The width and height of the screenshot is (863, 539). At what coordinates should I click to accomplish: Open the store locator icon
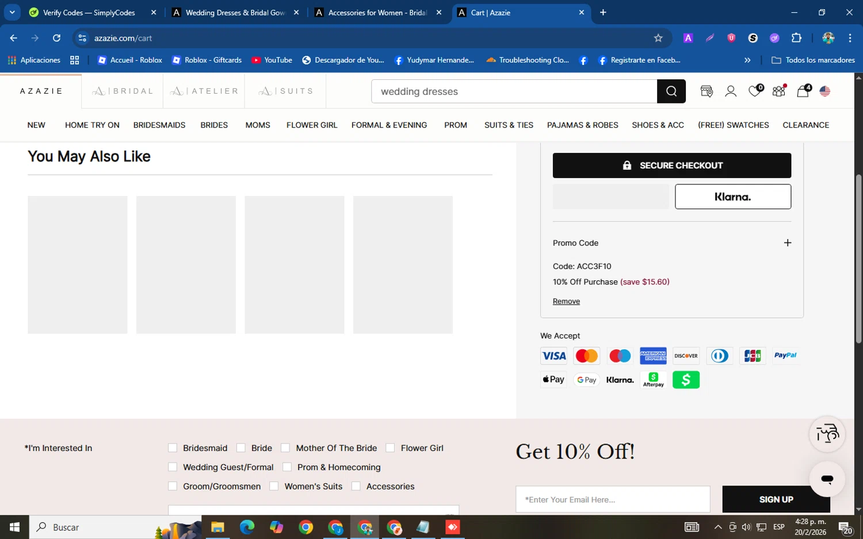tap(707, 91)
